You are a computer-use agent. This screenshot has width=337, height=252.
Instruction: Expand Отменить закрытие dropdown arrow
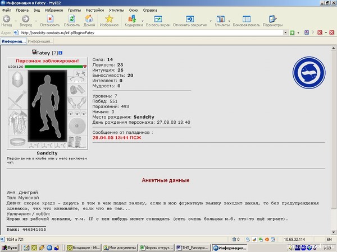211,21
